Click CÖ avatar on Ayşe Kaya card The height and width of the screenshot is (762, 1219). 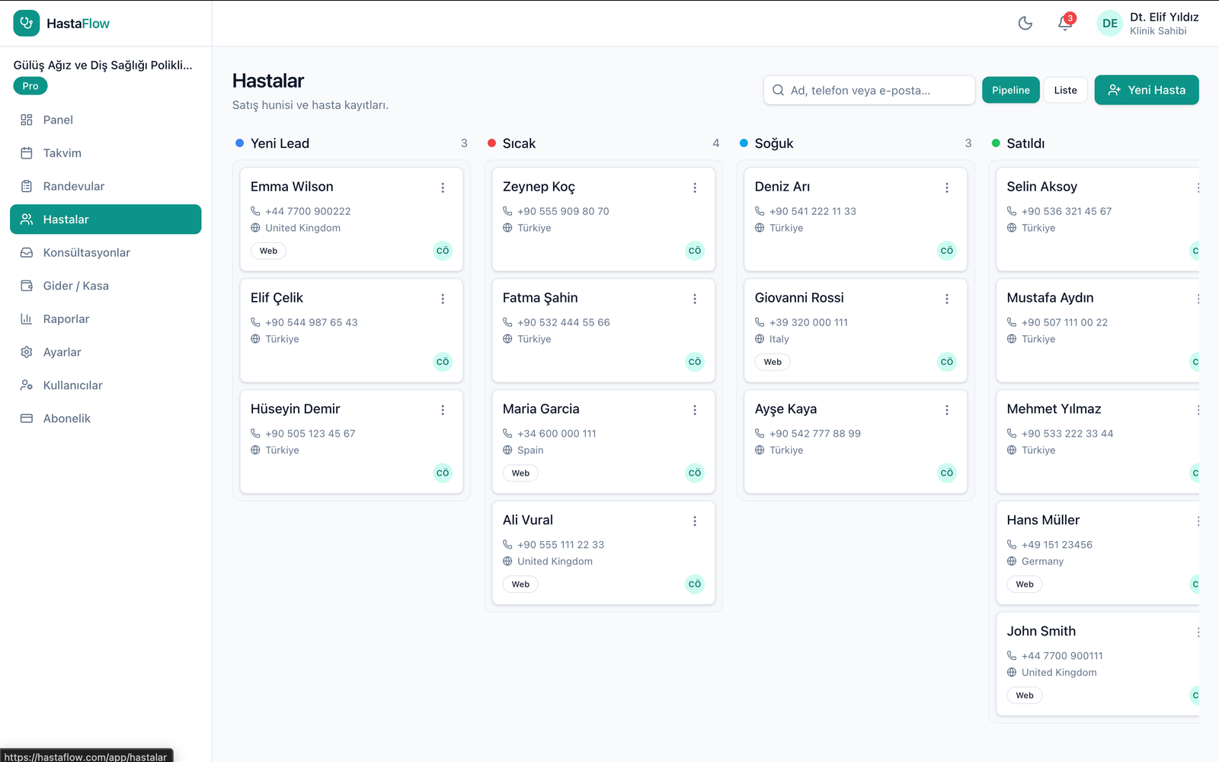click(947, 473)
